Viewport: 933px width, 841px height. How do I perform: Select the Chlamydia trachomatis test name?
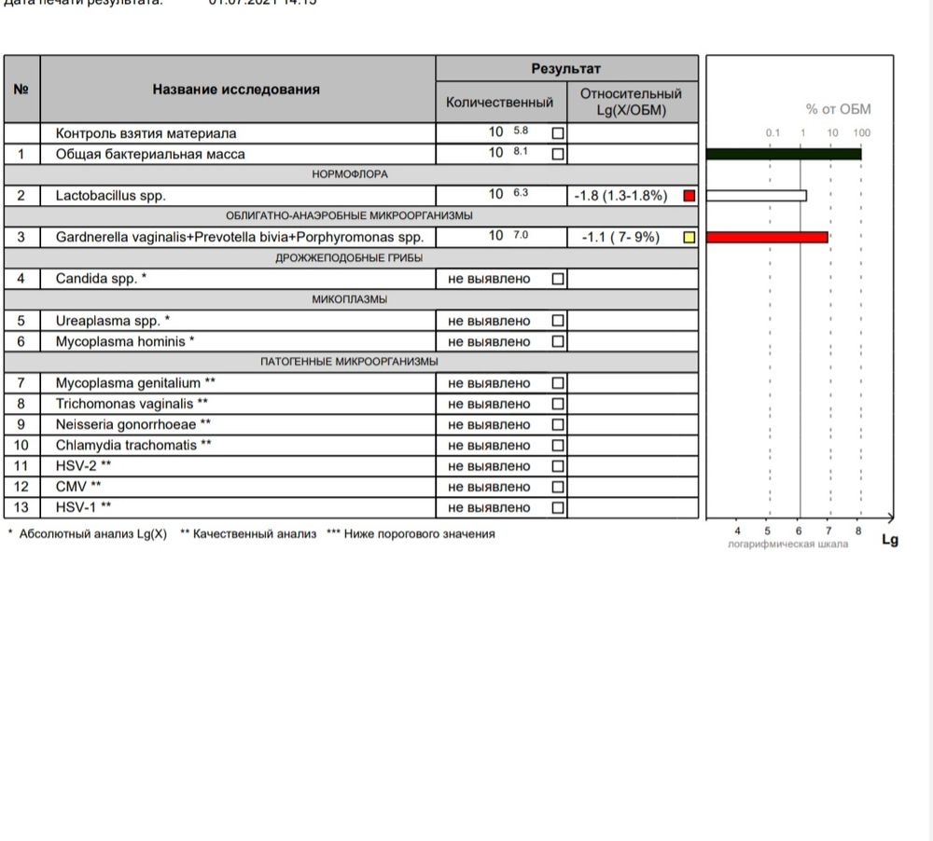pyautogui.click(x=126, y=446)
